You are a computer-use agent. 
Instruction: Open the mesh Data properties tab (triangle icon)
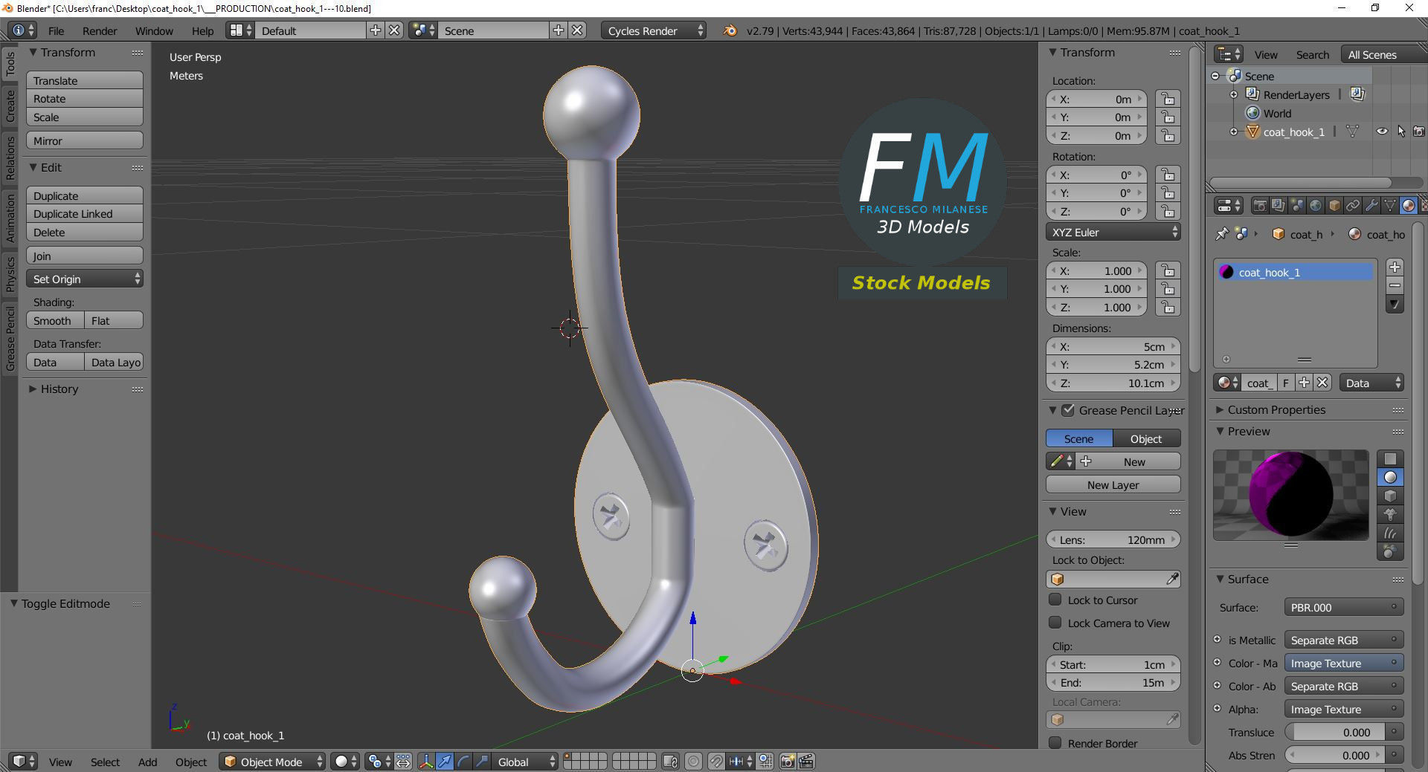click(1390, 206)
